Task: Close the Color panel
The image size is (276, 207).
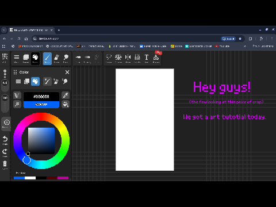Action: pos(67,72)
